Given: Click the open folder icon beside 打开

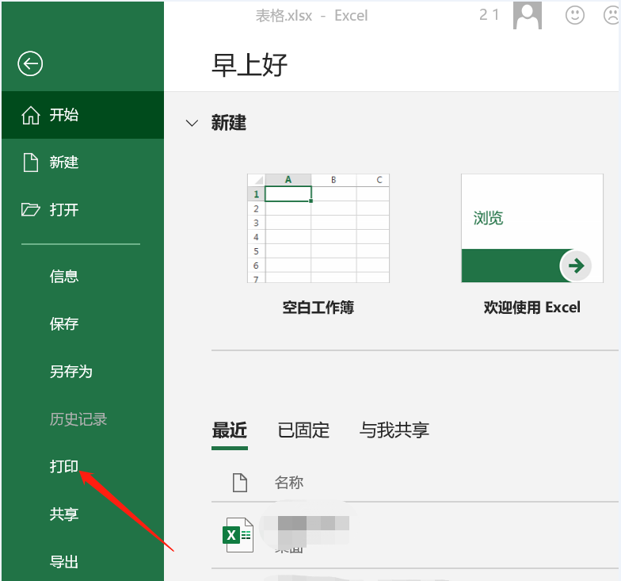Looking at the screenshot, I should pos(30,209).
